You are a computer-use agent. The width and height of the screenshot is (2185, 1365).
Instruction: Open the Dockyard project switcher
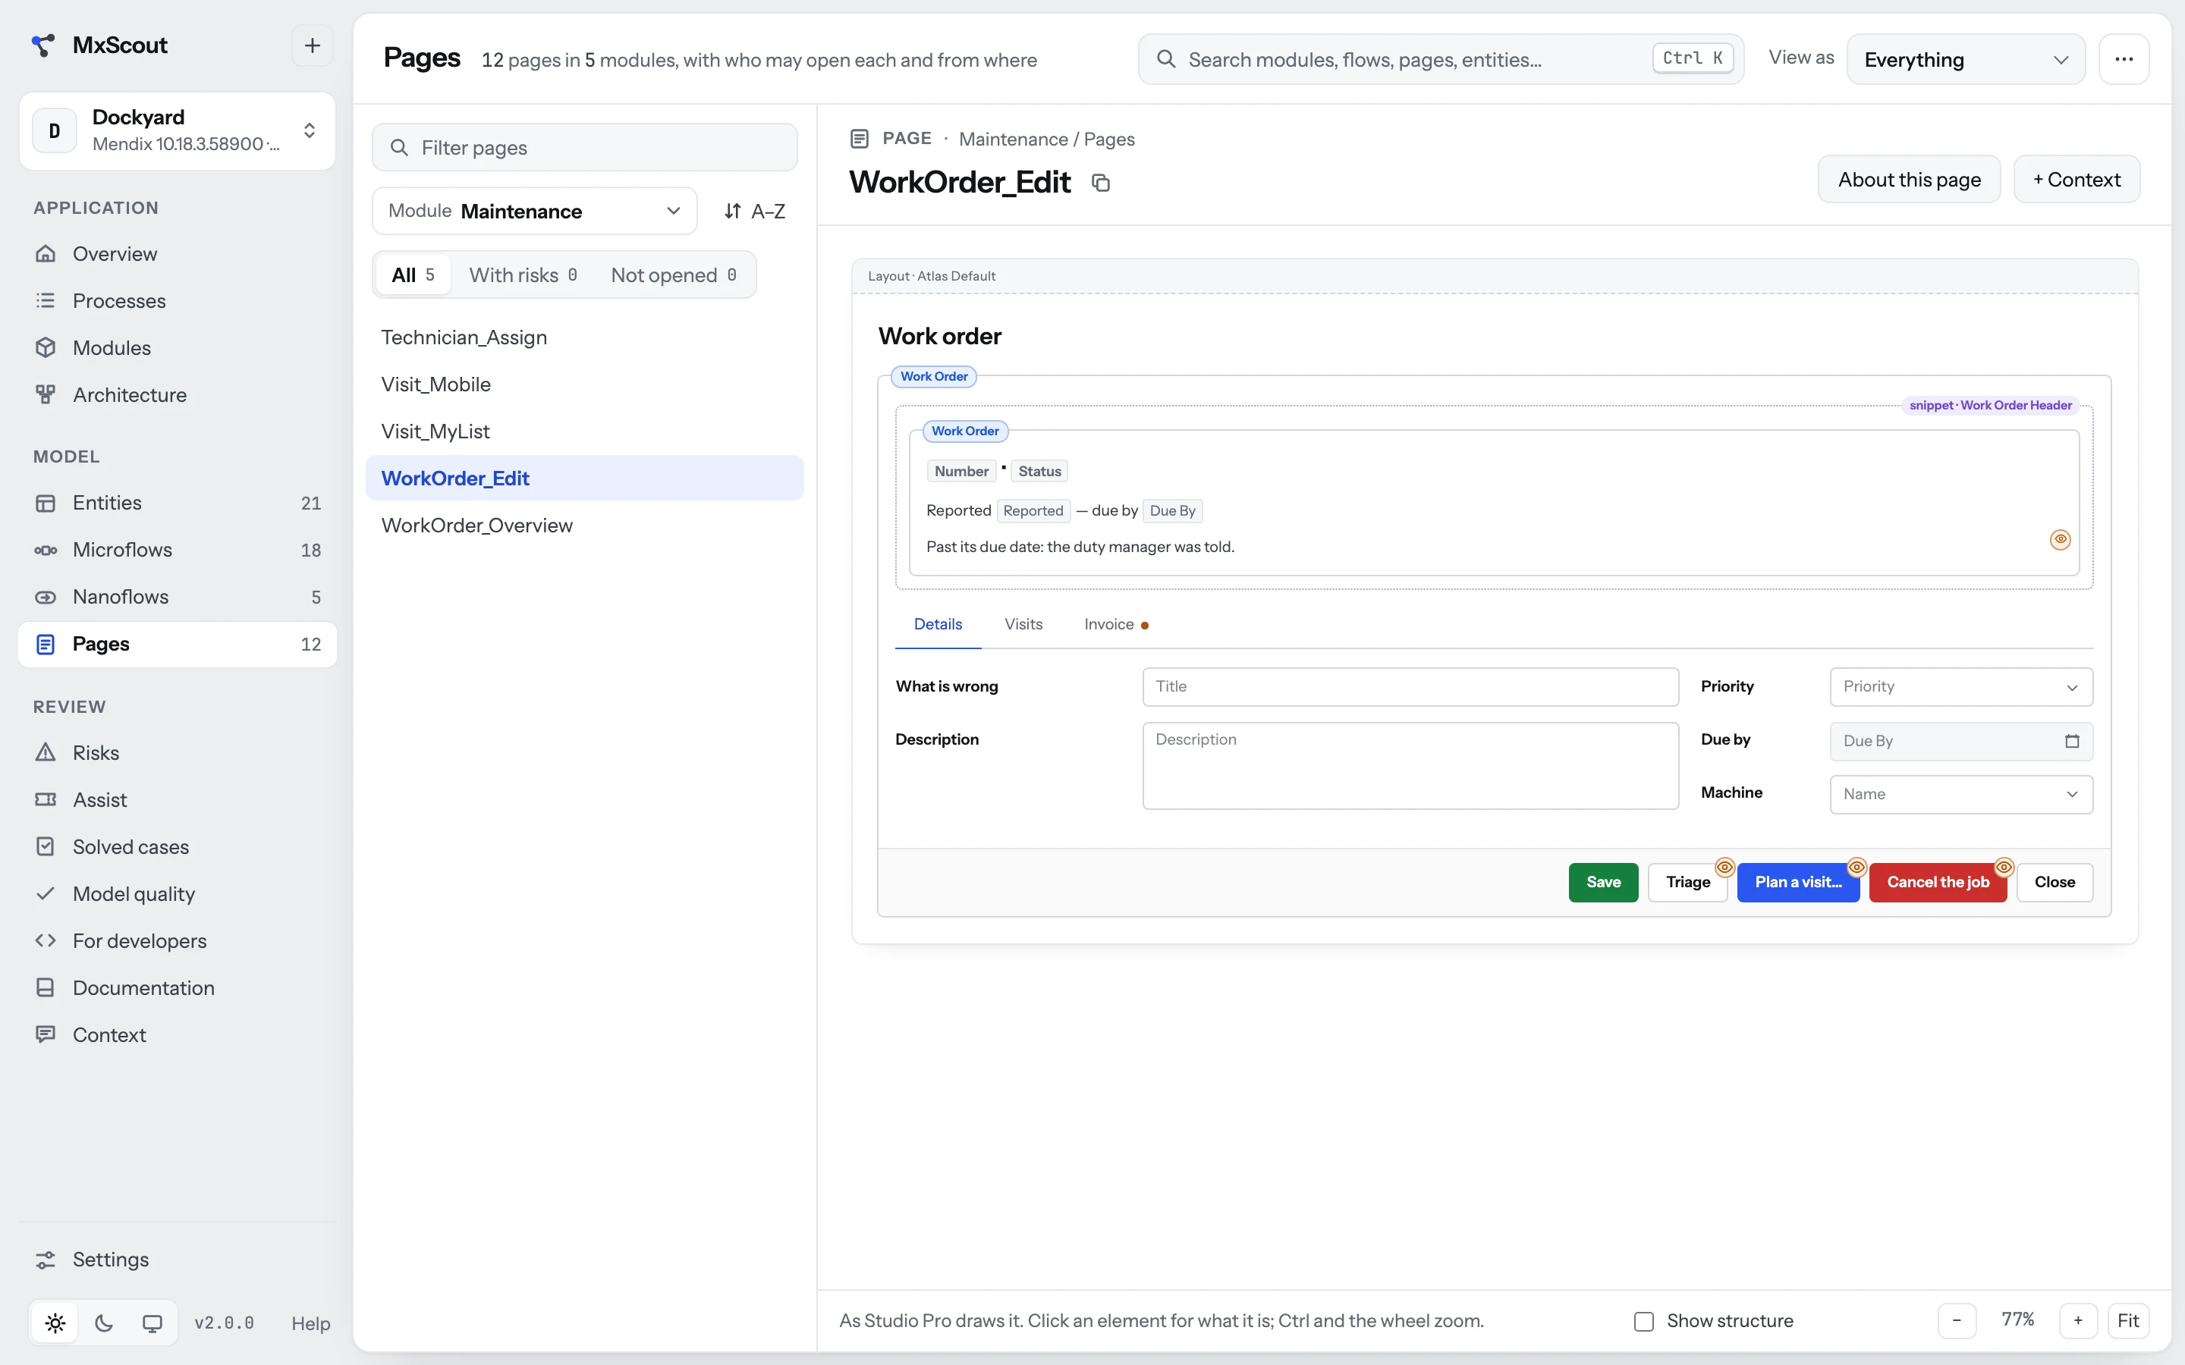click(177, 131)
